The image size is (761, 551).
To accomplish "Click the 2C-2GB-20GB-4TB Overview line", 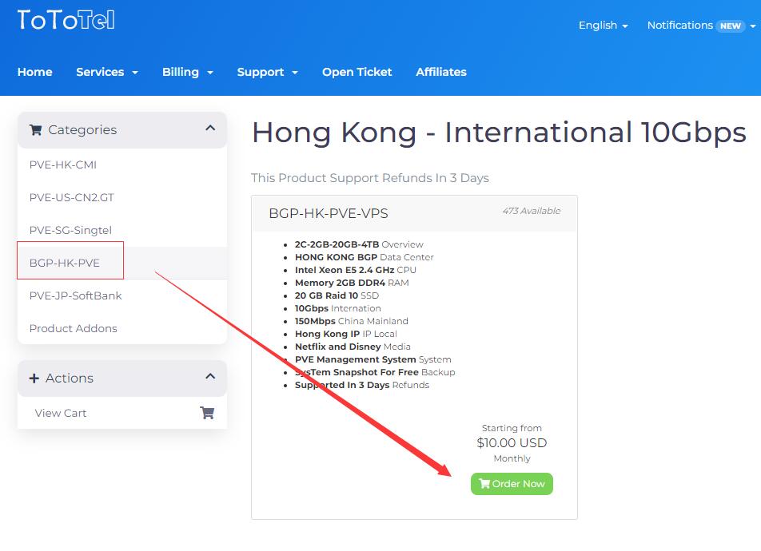I will point(359,244).
